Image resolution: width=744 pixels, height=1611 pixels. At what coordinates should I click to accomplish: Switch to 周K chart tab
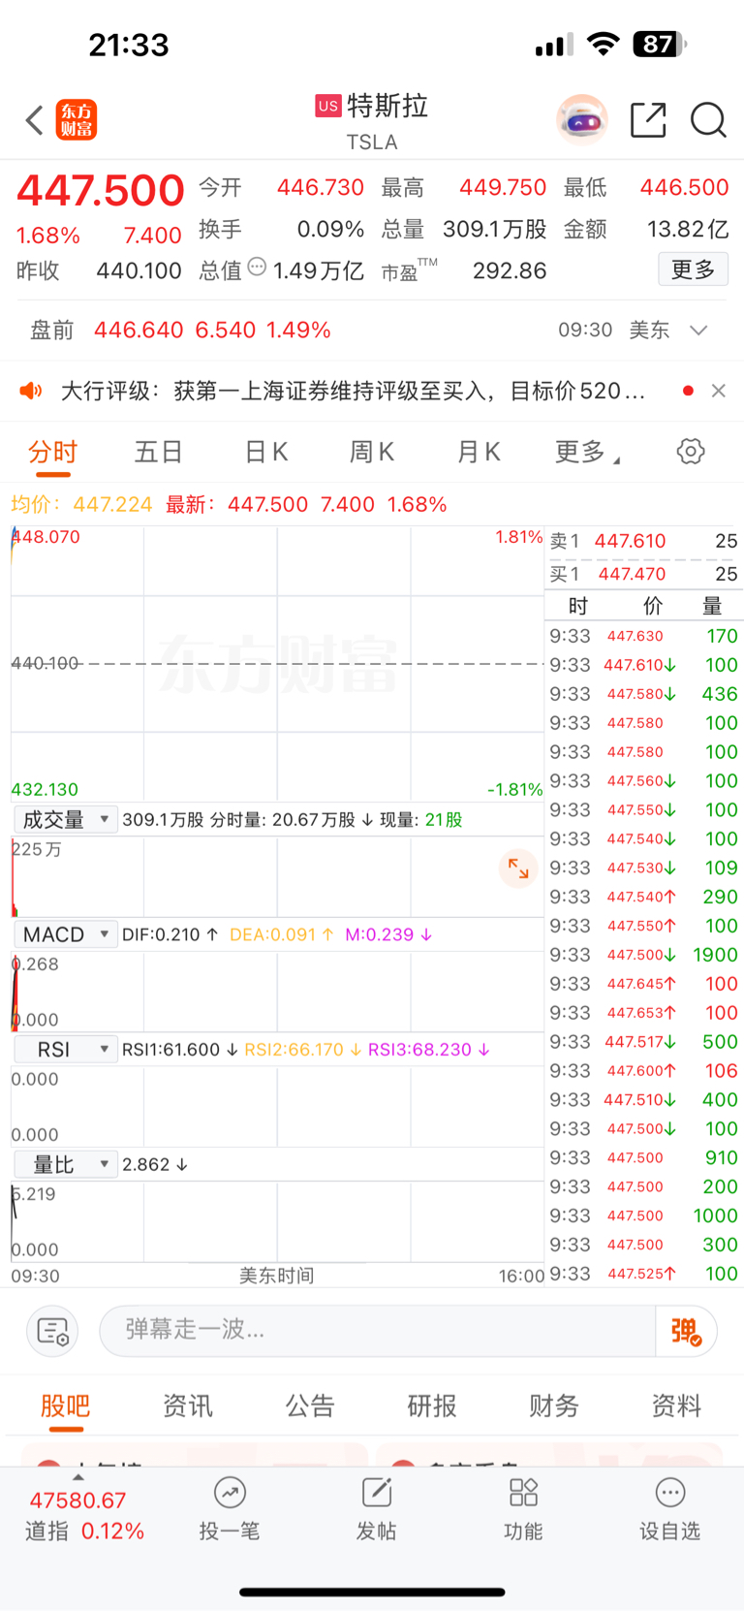pyautogui.click(x=372, y=453)
